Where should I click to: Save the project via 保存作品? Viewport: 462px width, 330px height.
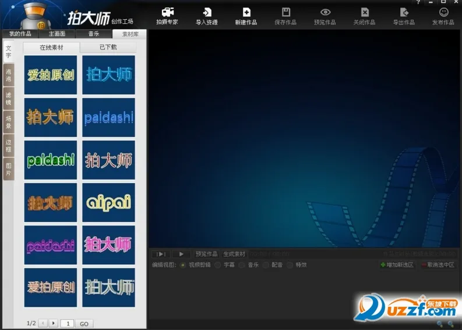tap(285, 16)
